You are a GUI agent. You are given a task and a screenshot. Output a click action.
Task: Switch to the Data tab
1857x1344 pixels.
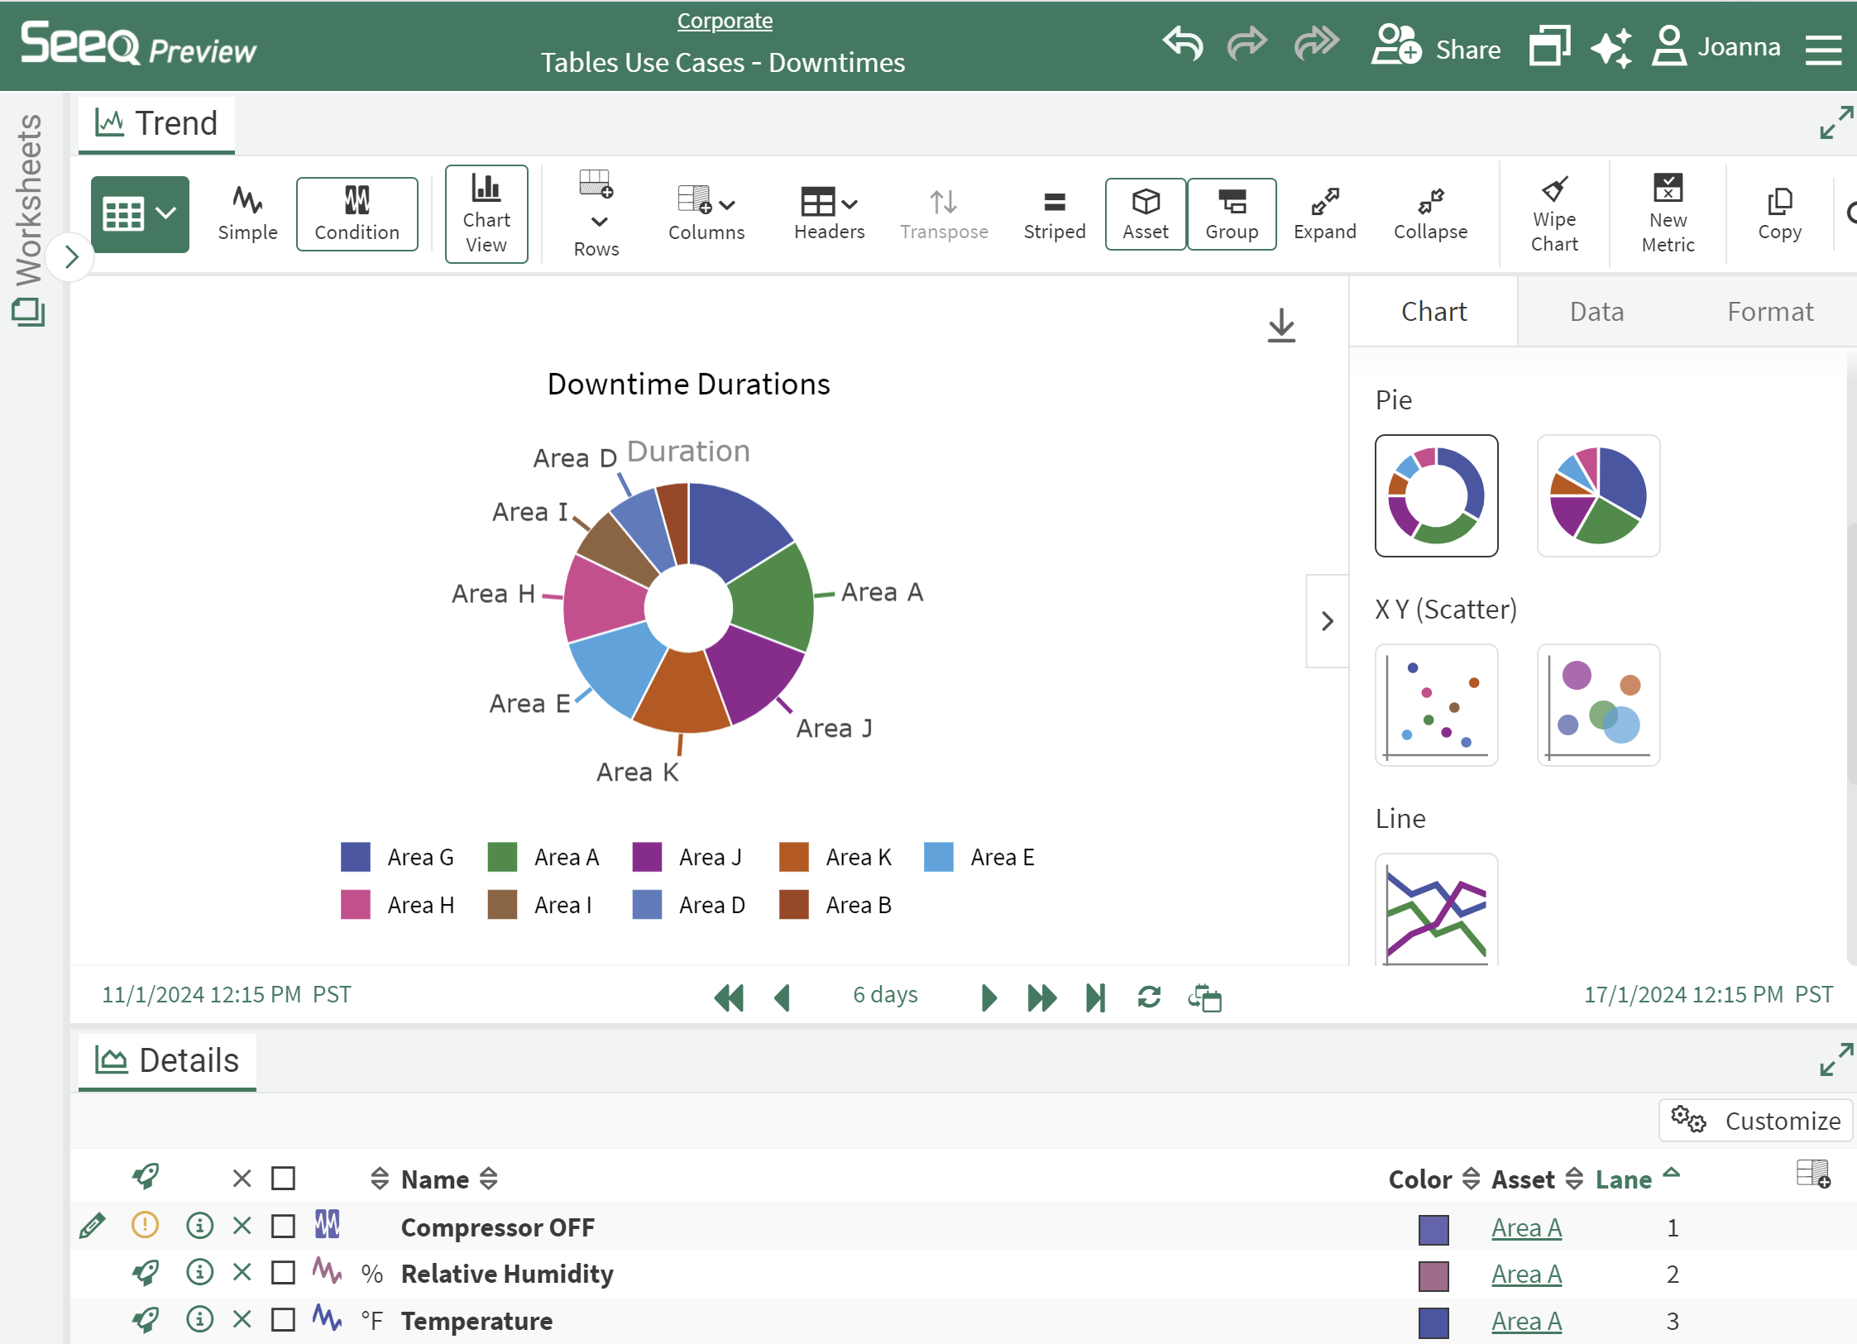[x=1596, y=312]
